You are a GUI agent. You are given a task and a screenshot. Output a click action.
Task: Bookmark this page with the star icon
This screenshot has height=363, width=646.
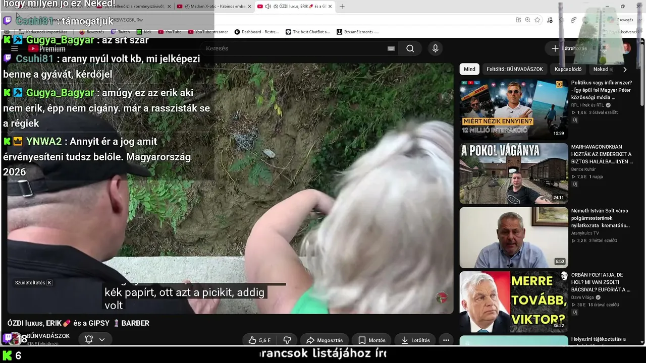pos(537,20)
